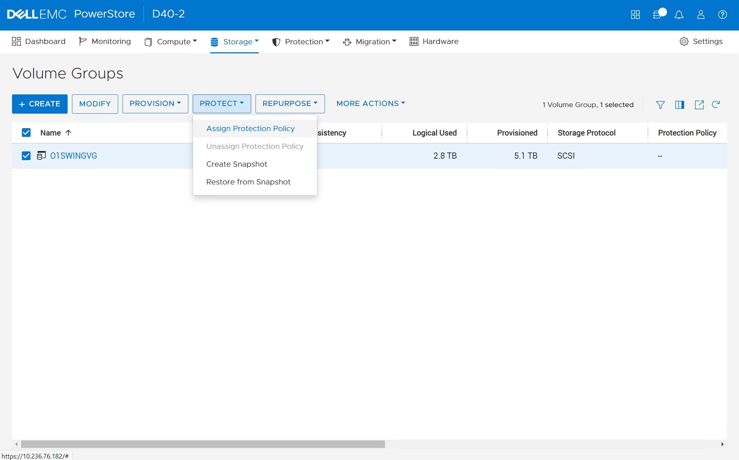739x460 pixels.
Task: Uncheck the 01SWINGVG row checkbox
Action: click(x=26, y=156)
